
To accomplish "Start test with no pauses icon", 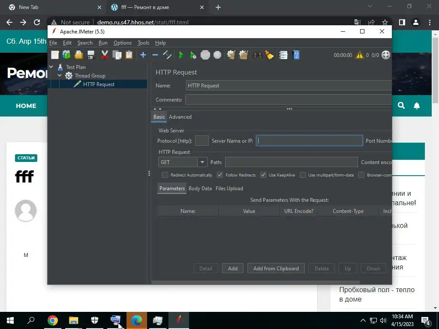I will point(193,55).
